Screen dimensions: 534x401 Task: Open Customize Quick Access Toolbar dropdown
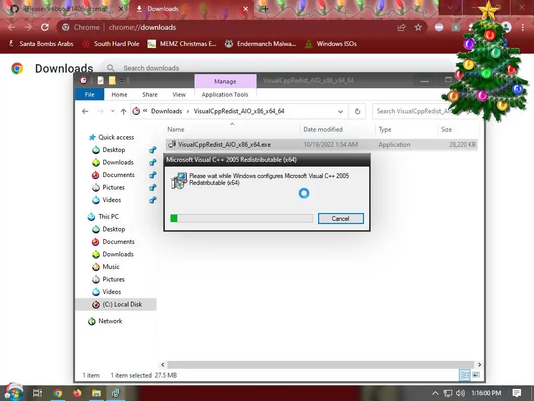[122, 81]
